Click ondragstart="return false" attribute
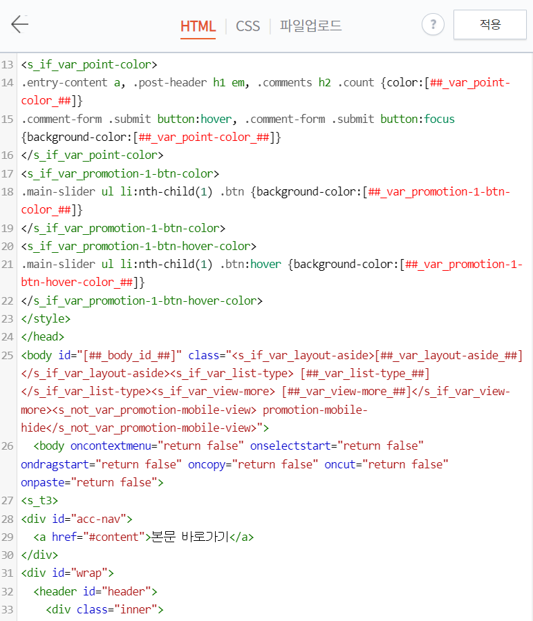The width and height of the screenshot is (533, 621). point(102,464)
